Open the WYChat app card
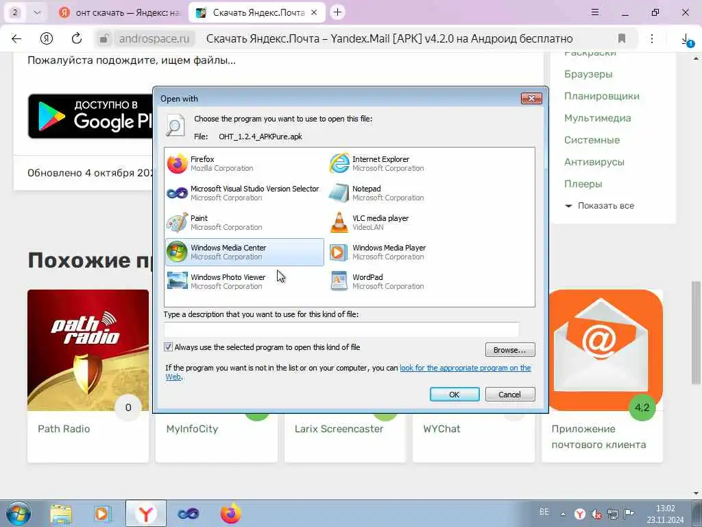This screenshot has width=702, height=527. click(474, 437)
